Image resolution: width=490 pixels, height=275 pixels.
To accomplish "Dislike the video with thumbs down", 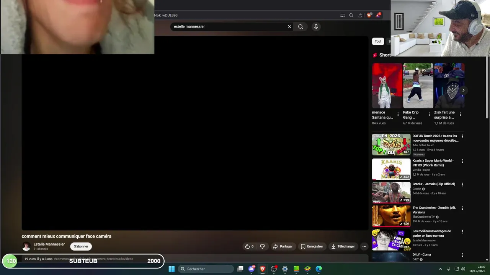I will (x=262, y=246).
